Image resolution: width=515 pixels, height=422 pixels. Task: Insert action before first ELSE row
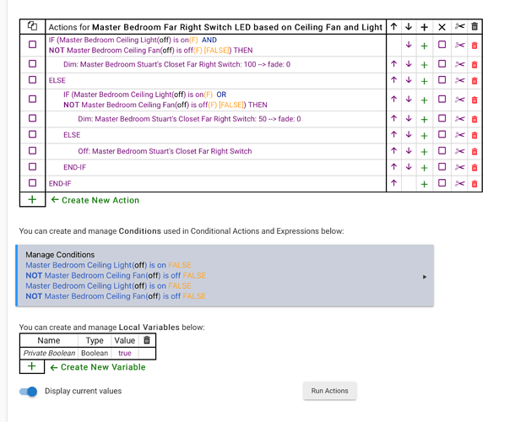[425, 81]
